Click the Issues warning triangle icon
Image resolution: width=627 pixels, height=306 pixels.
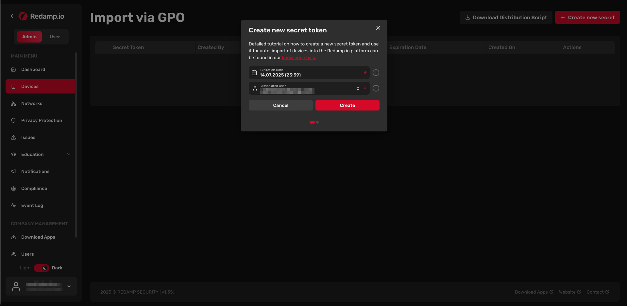pos(13,137)
